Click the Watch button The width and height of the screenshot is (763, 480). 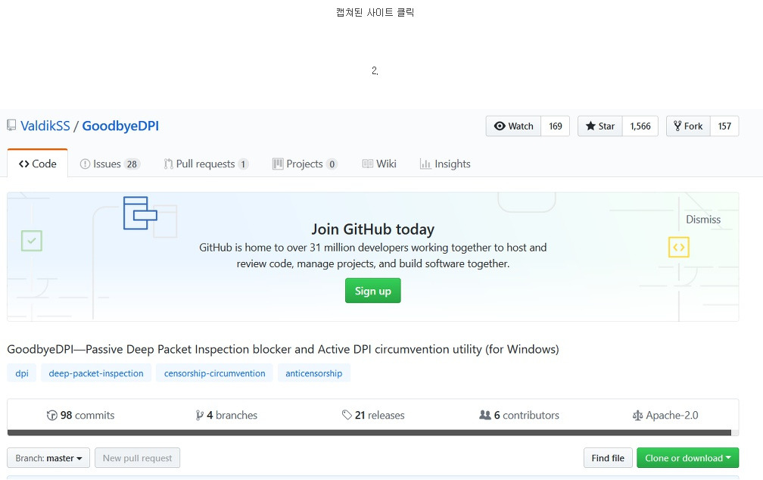coord(513,126)
